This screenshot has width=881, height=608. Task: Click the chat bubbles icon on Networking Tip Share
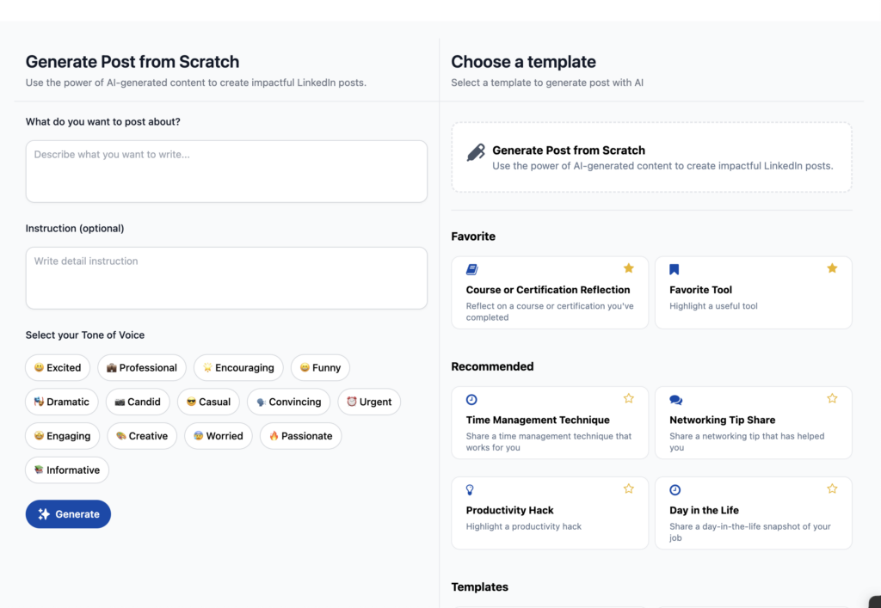coord(676,398)
